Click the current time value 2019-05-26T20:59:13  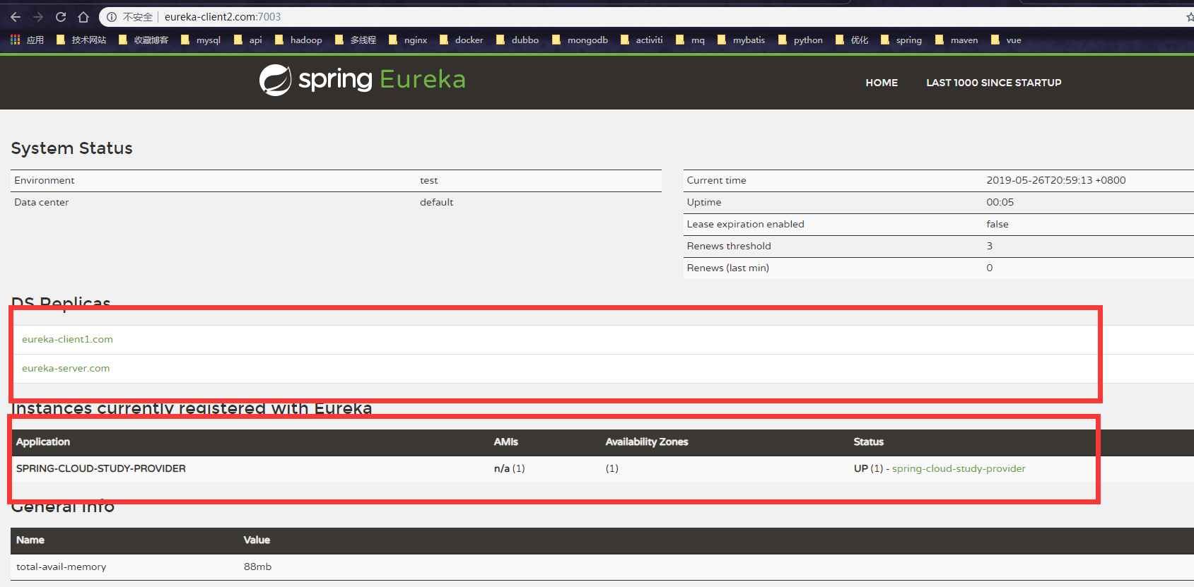1056,181
